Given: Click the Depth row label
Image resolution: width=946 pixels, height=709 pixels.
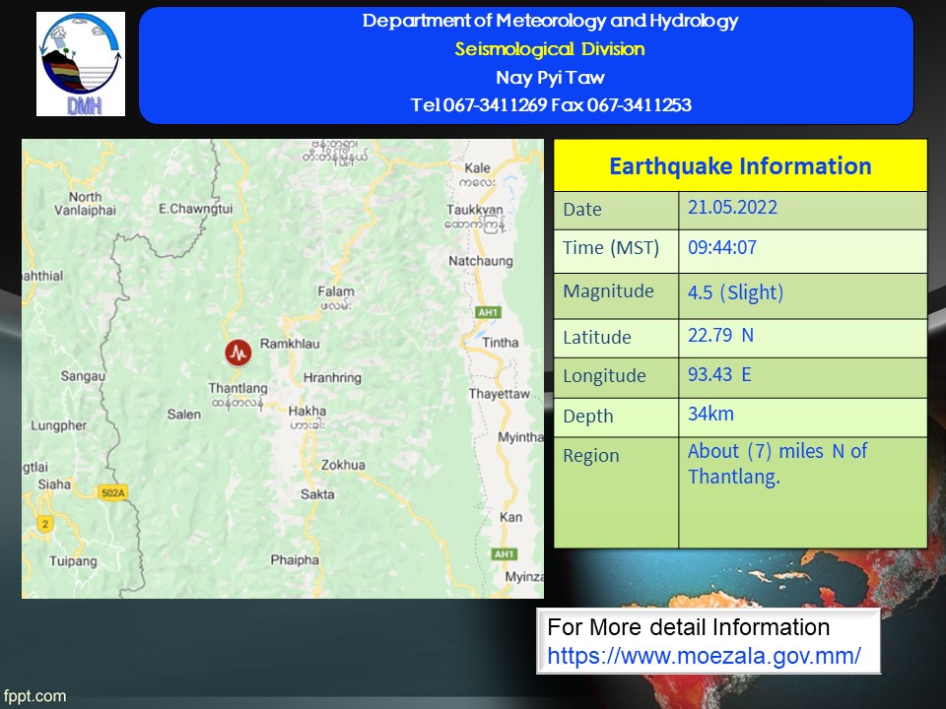Looking at the screenshot, I should [x=587, y=417].
